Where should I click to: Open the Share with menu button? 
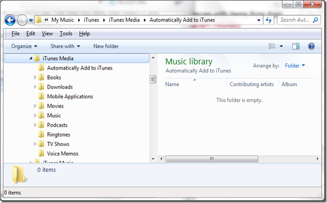[65, 46]
